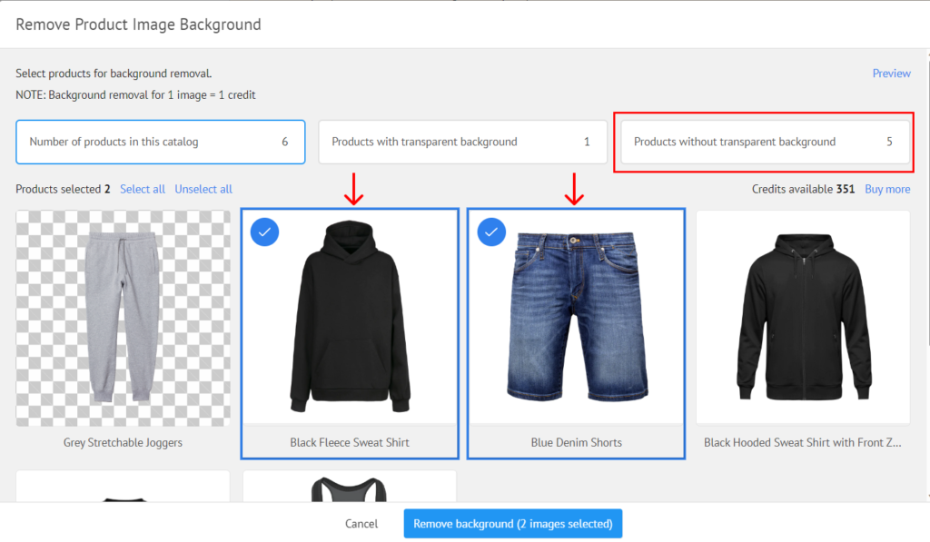Uncheck the Black Fleece Sweat Shirt checkmark
This screenshot has width=930, height=542.
[264, 232]
